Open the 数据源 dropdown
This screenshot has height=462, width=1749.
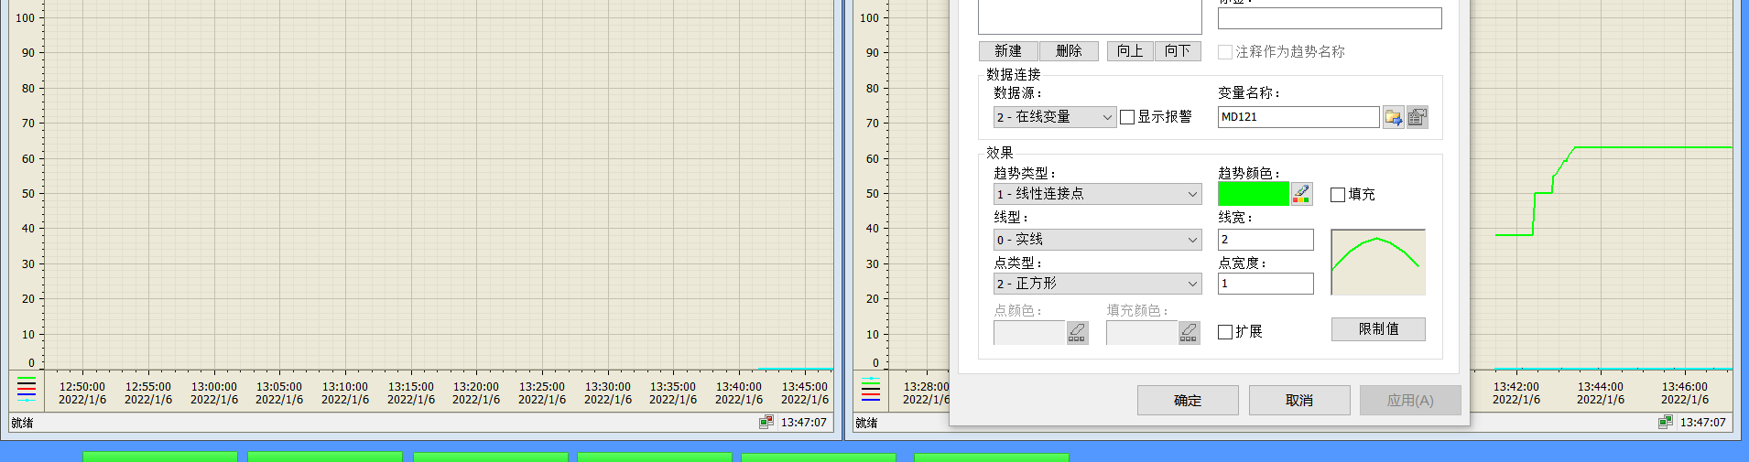pos(1054,117)
